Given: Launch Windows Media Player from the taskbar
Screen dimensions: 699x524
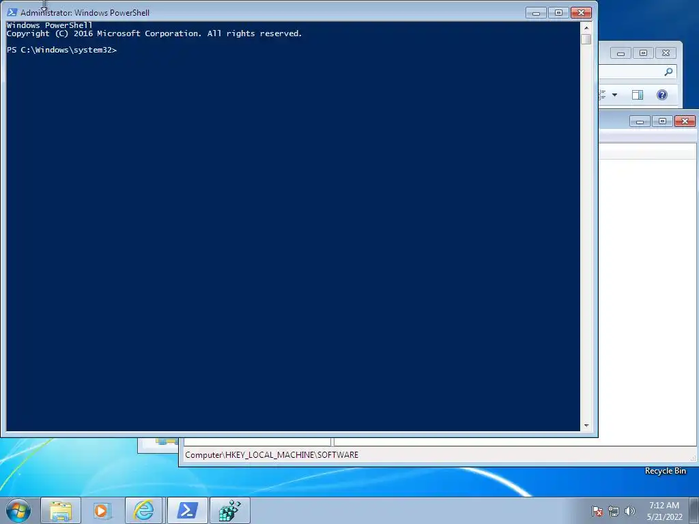Looking at the screenshot, I should point(102,510).
